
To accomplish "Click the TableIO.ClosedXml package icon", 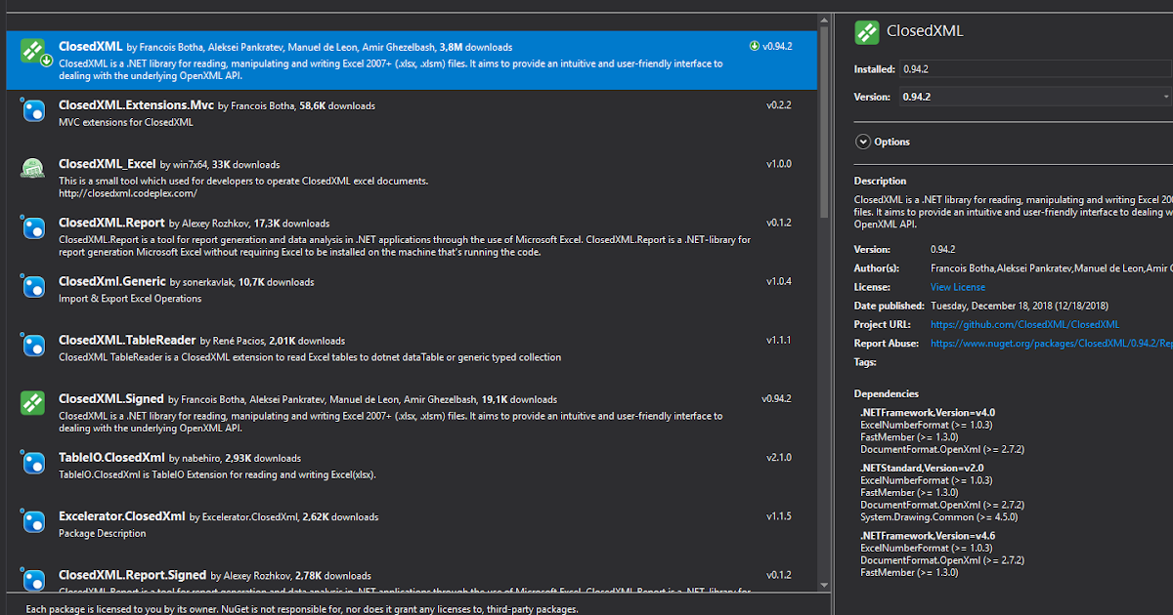I will pos(34,463).
